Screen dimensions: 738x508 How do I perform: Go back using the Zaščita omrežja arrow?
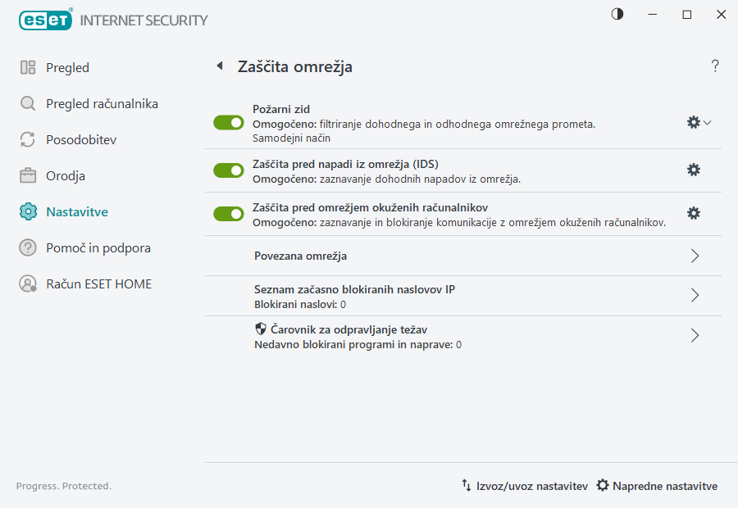tap(219, 66)
